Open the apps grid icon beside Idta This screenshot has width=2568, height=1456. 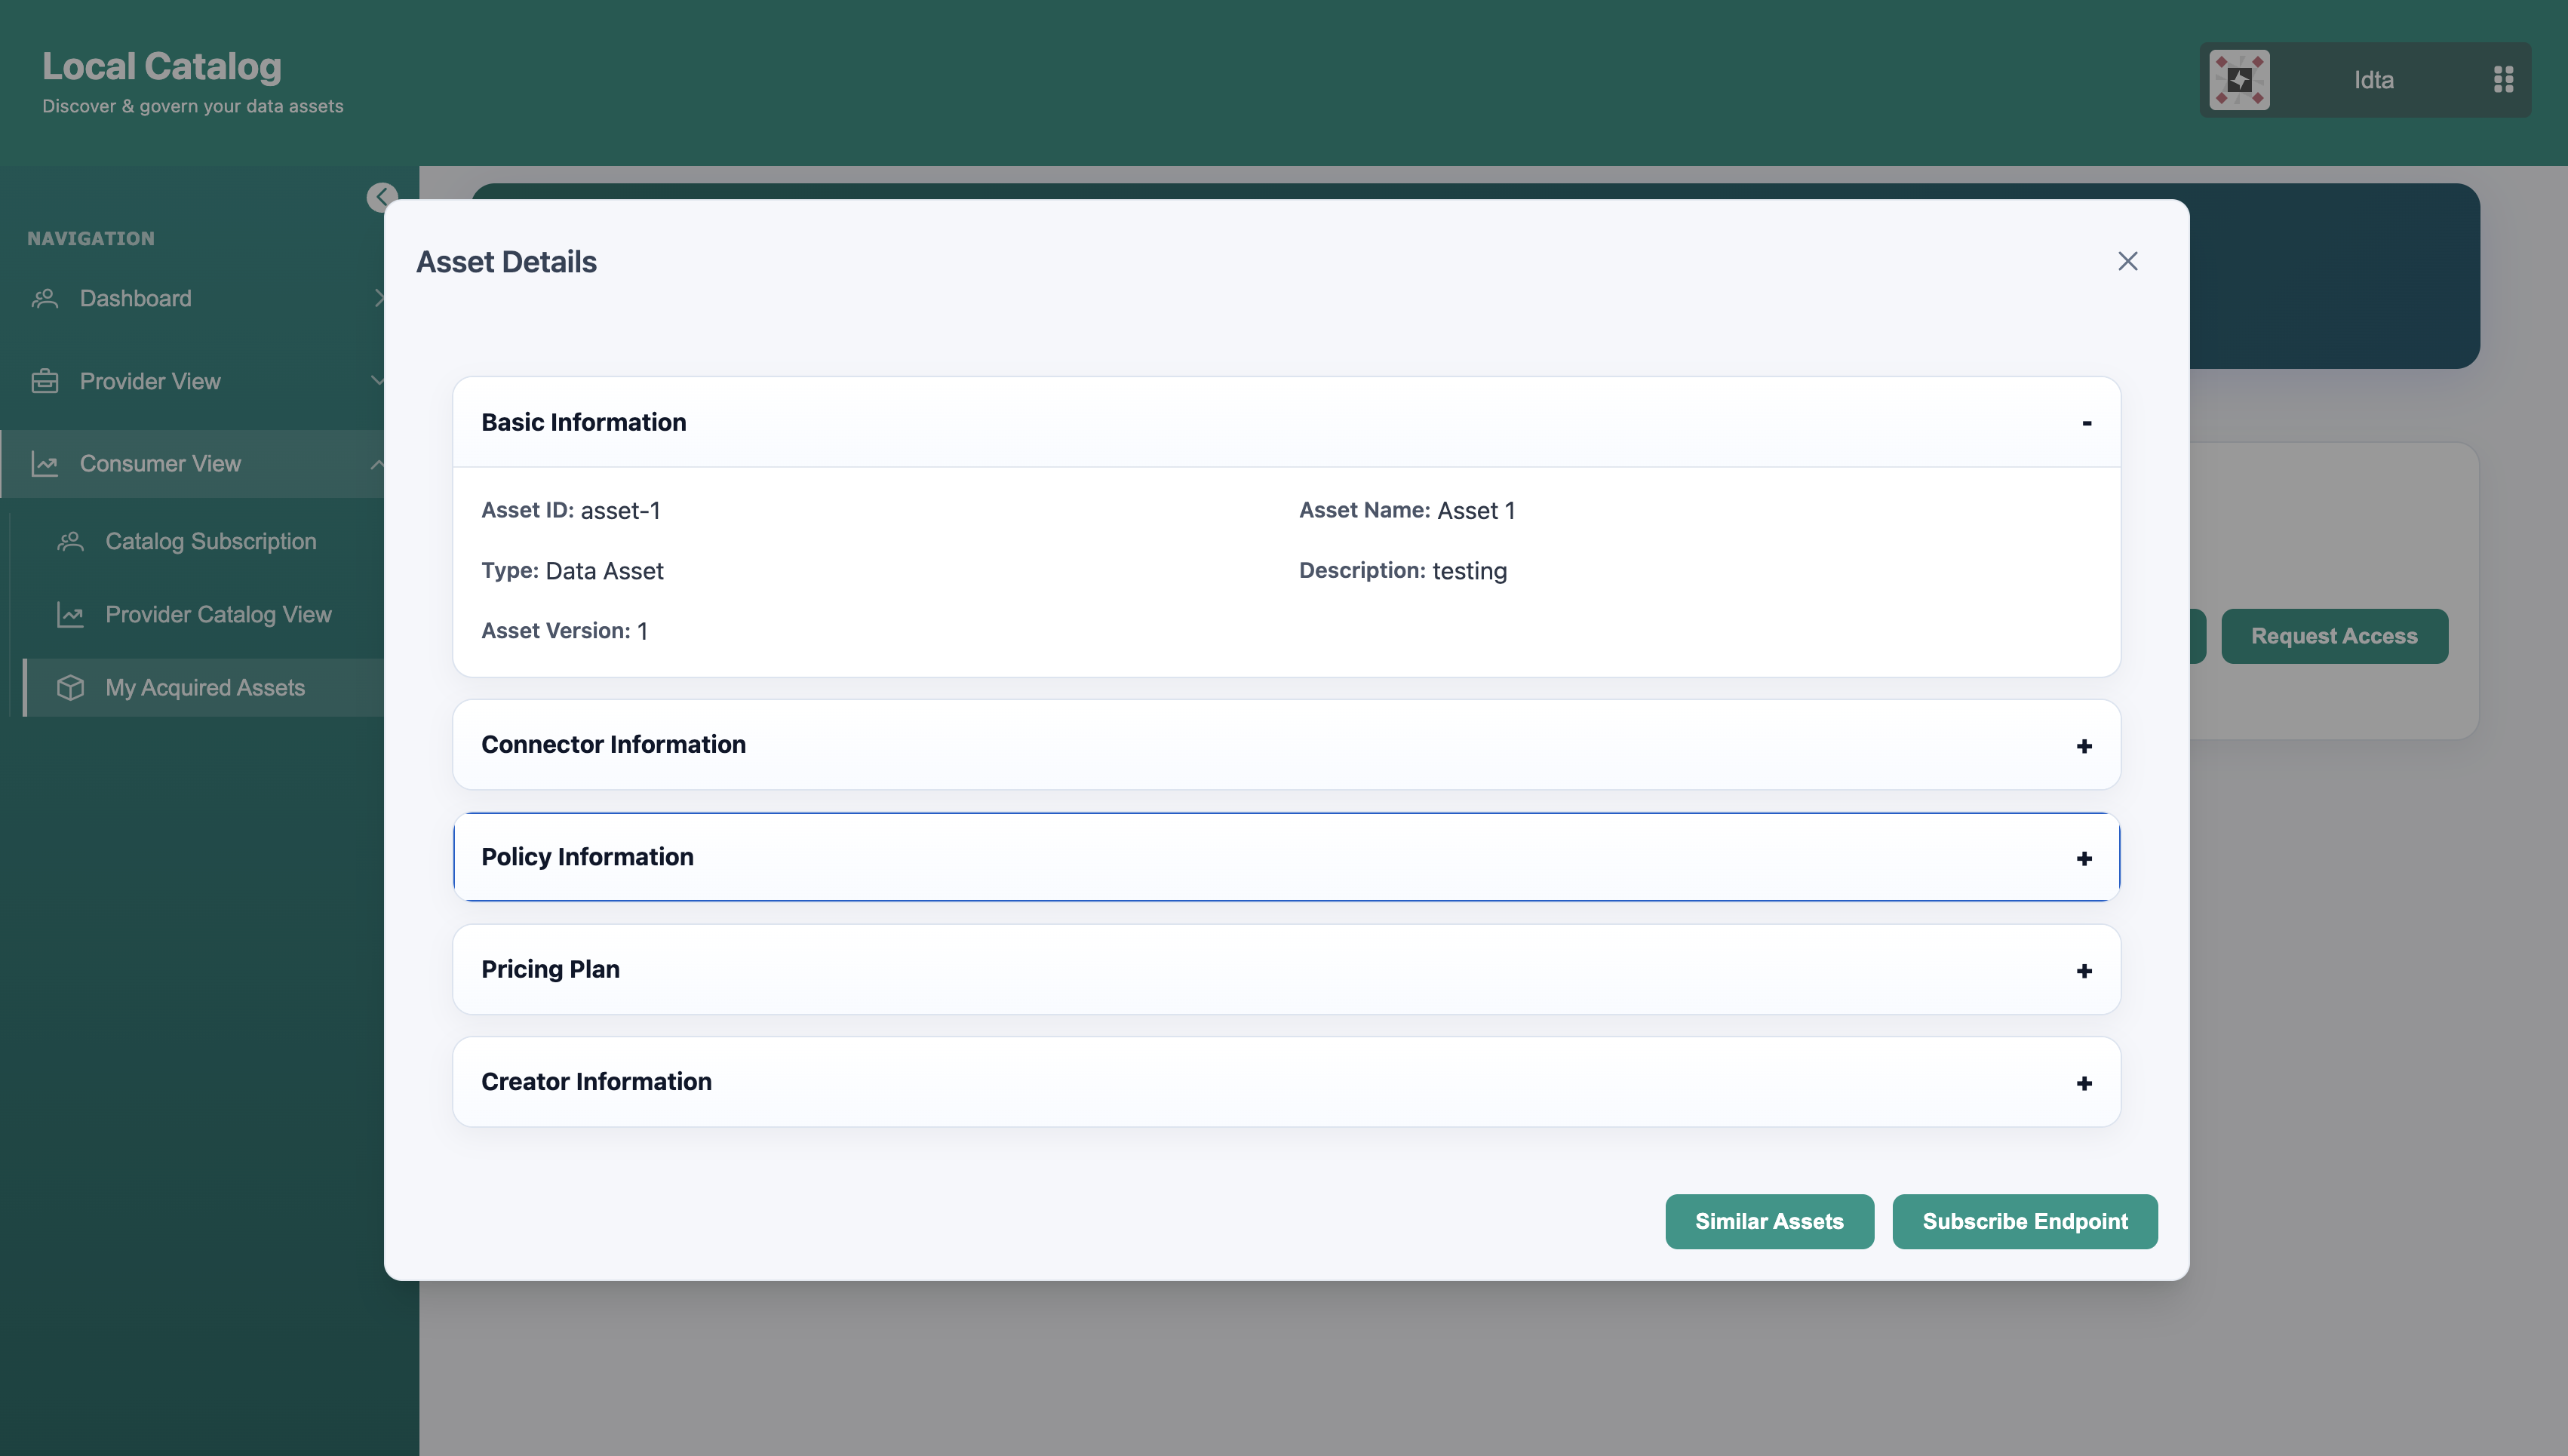coord(2503,80)
